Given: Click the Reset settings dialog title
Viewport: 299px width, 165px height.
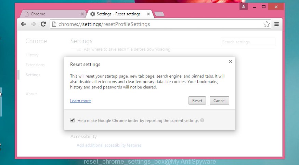Looking at the screenshot, I should (85, 64).
